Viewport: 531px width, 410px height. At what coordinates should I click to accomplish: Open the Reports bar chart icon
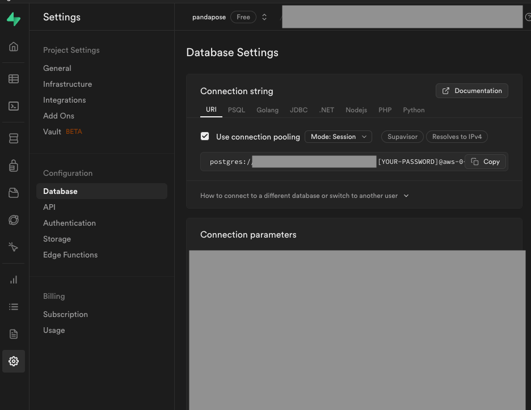(x=14, y=280)
